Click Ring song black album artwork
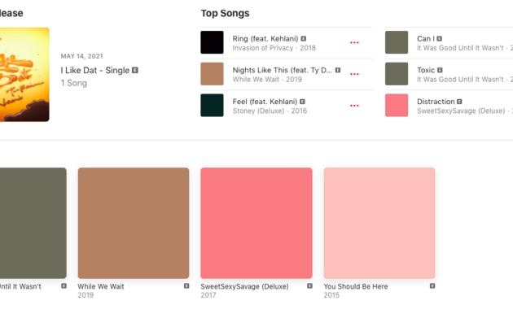Screen dimensions: 513x309 (212, 42)
